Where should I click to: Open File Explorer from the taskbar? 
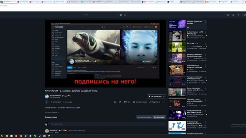click(7, 136)
